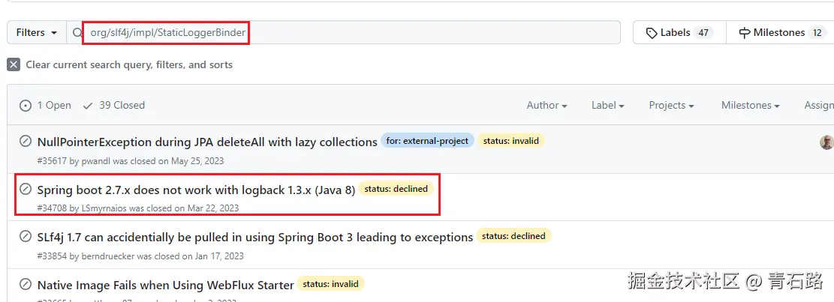This screenshot has width=834, height=302.
Task: Show the 39 Closed issues
Action: 114,105
